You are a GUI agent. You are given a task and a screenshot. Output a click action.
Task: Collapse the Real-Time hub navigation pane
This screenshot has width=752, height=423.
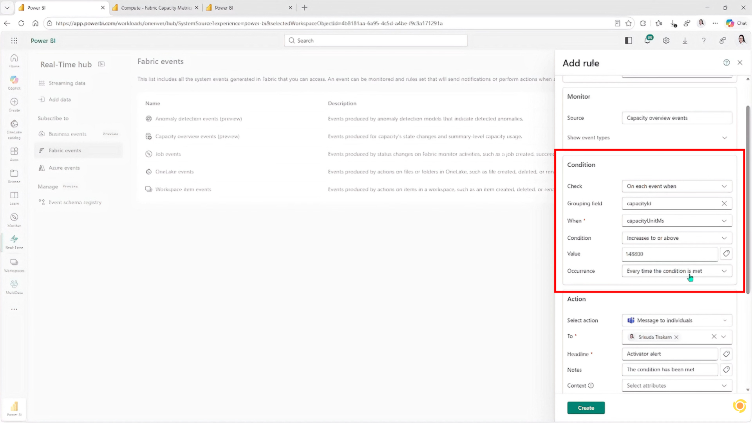(101, 64)
